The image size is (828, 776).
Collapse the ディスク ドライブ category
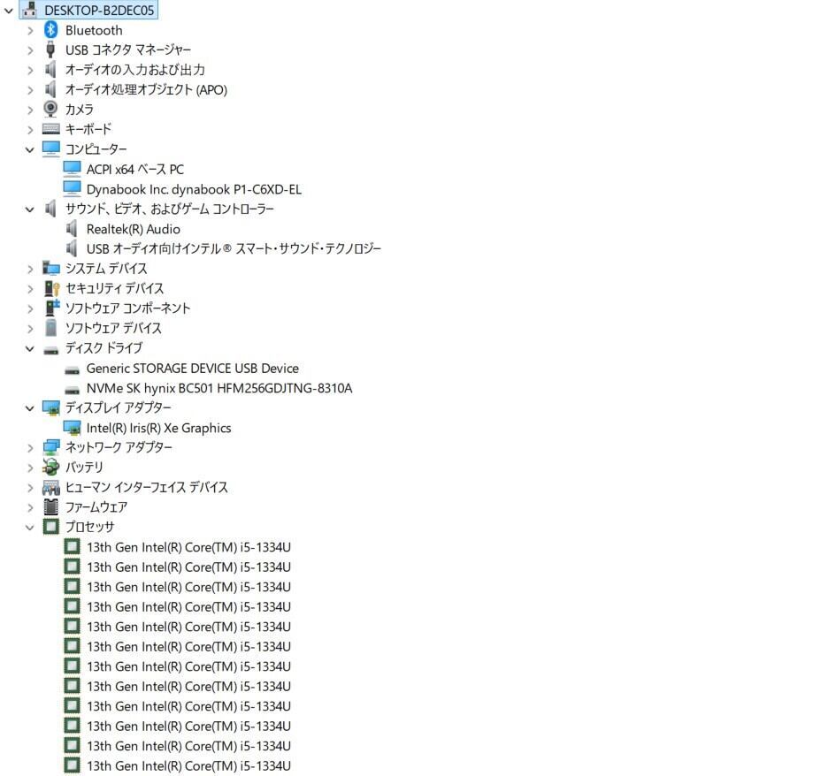(29, 349)
